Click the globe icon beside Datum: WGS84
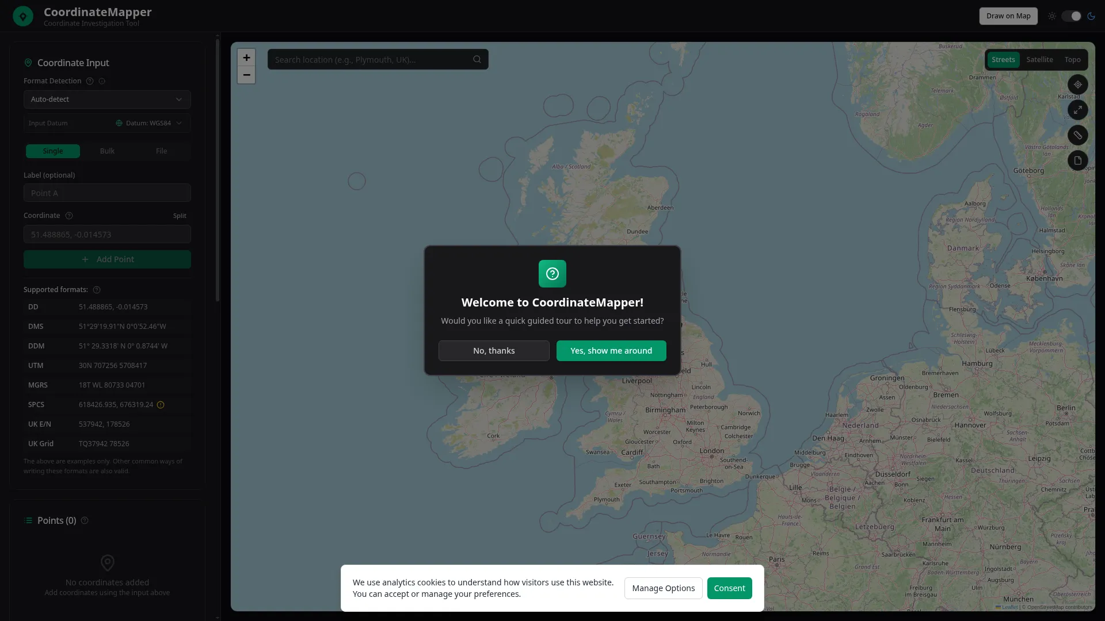Viewport: 1105px width, 621px height. 119,123
